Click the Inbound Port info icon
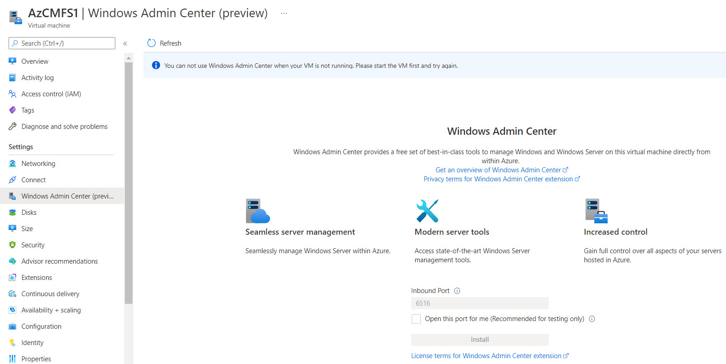The height and width of the screenshot is (364, 726). pyautogui.click(x=457, y=291)
